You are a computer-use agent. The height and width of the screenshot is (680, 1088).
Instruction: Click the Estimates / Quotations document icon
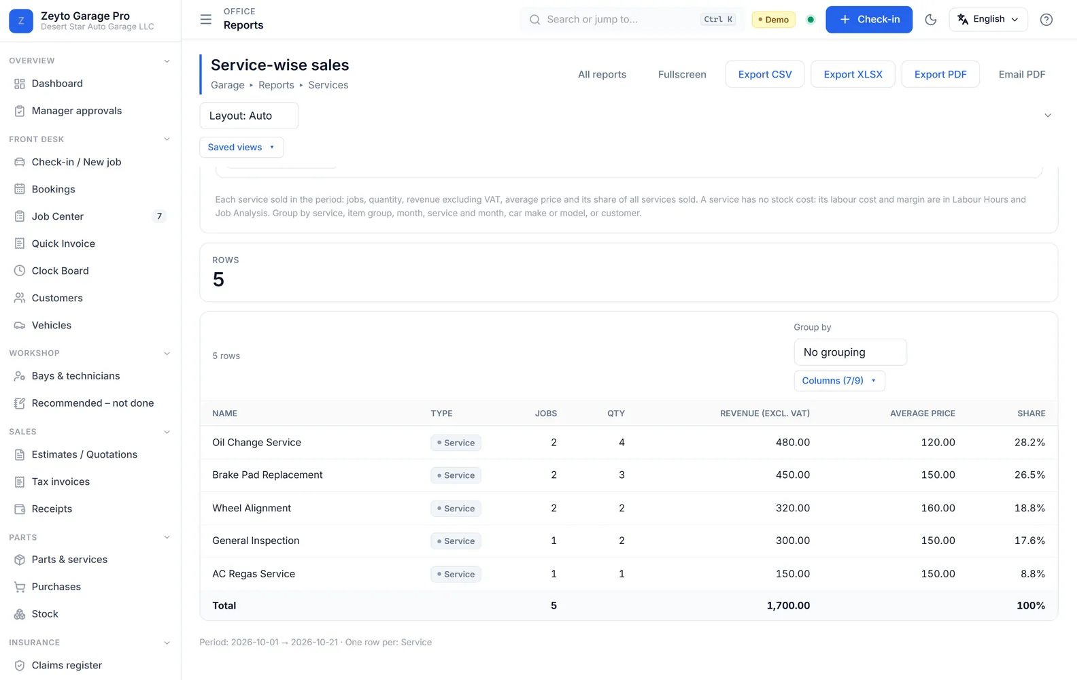click(20, 454)
